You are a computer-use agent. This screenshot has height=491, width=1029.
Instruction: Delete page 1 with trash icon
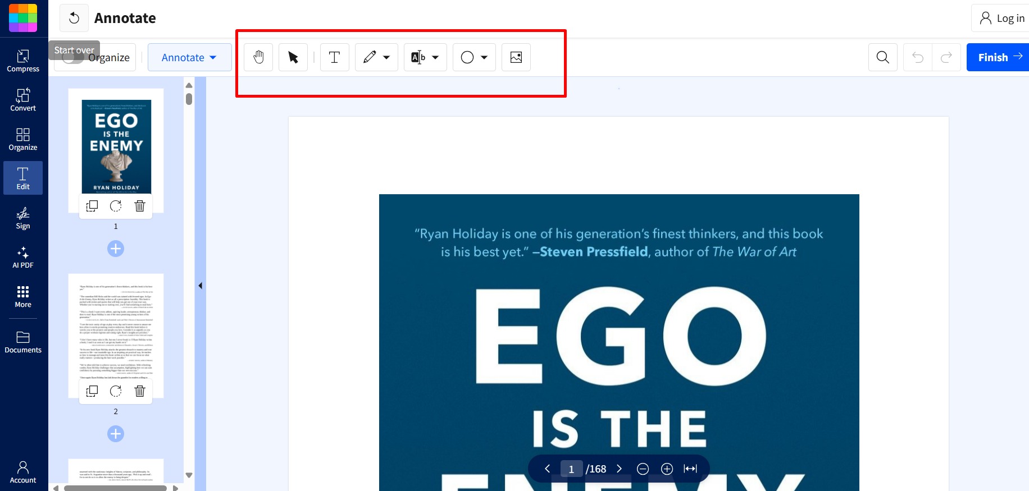140,206
